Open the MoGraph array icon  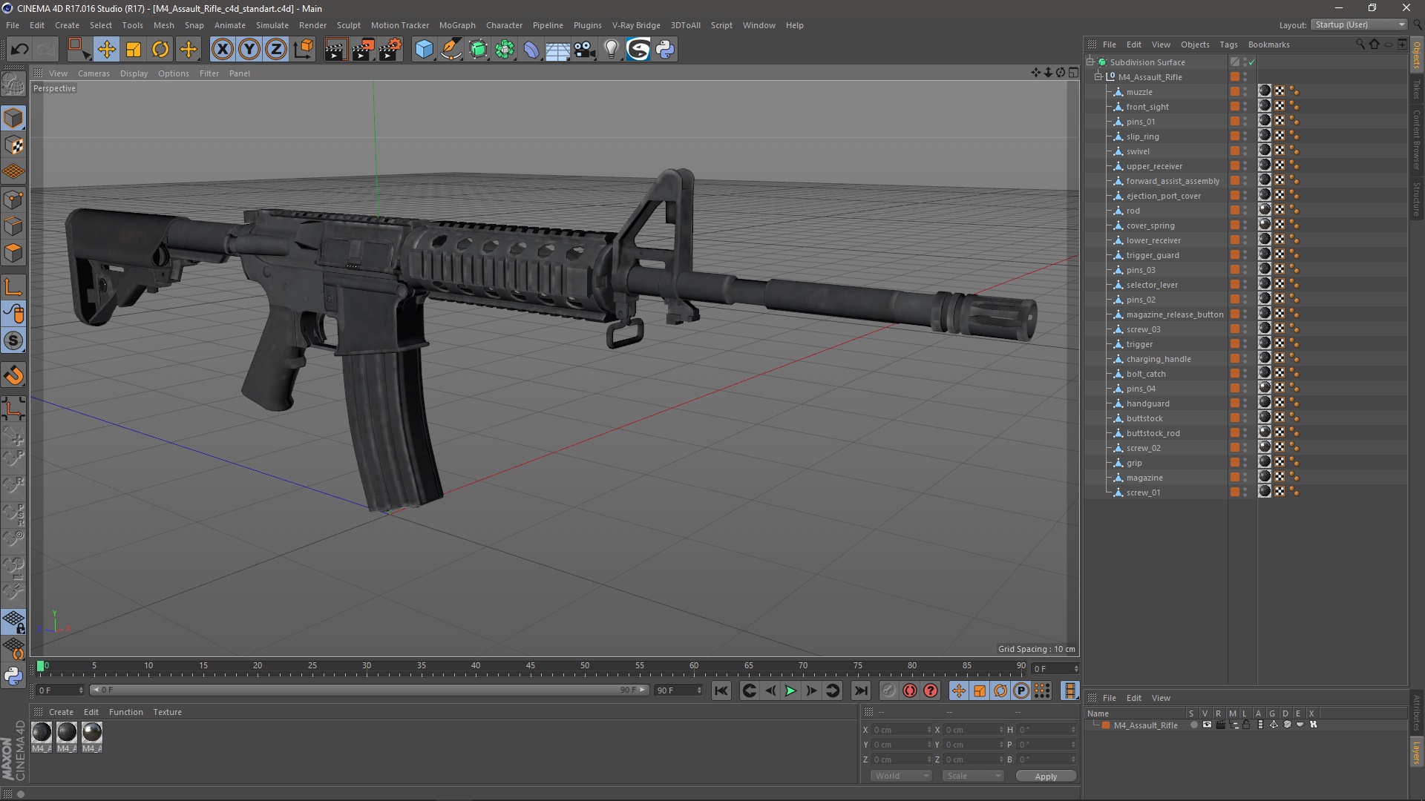coord(505,50)
